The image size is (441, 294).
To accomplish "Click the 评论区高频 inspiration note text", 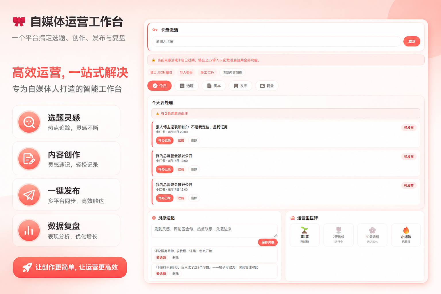I will point(183,251).
